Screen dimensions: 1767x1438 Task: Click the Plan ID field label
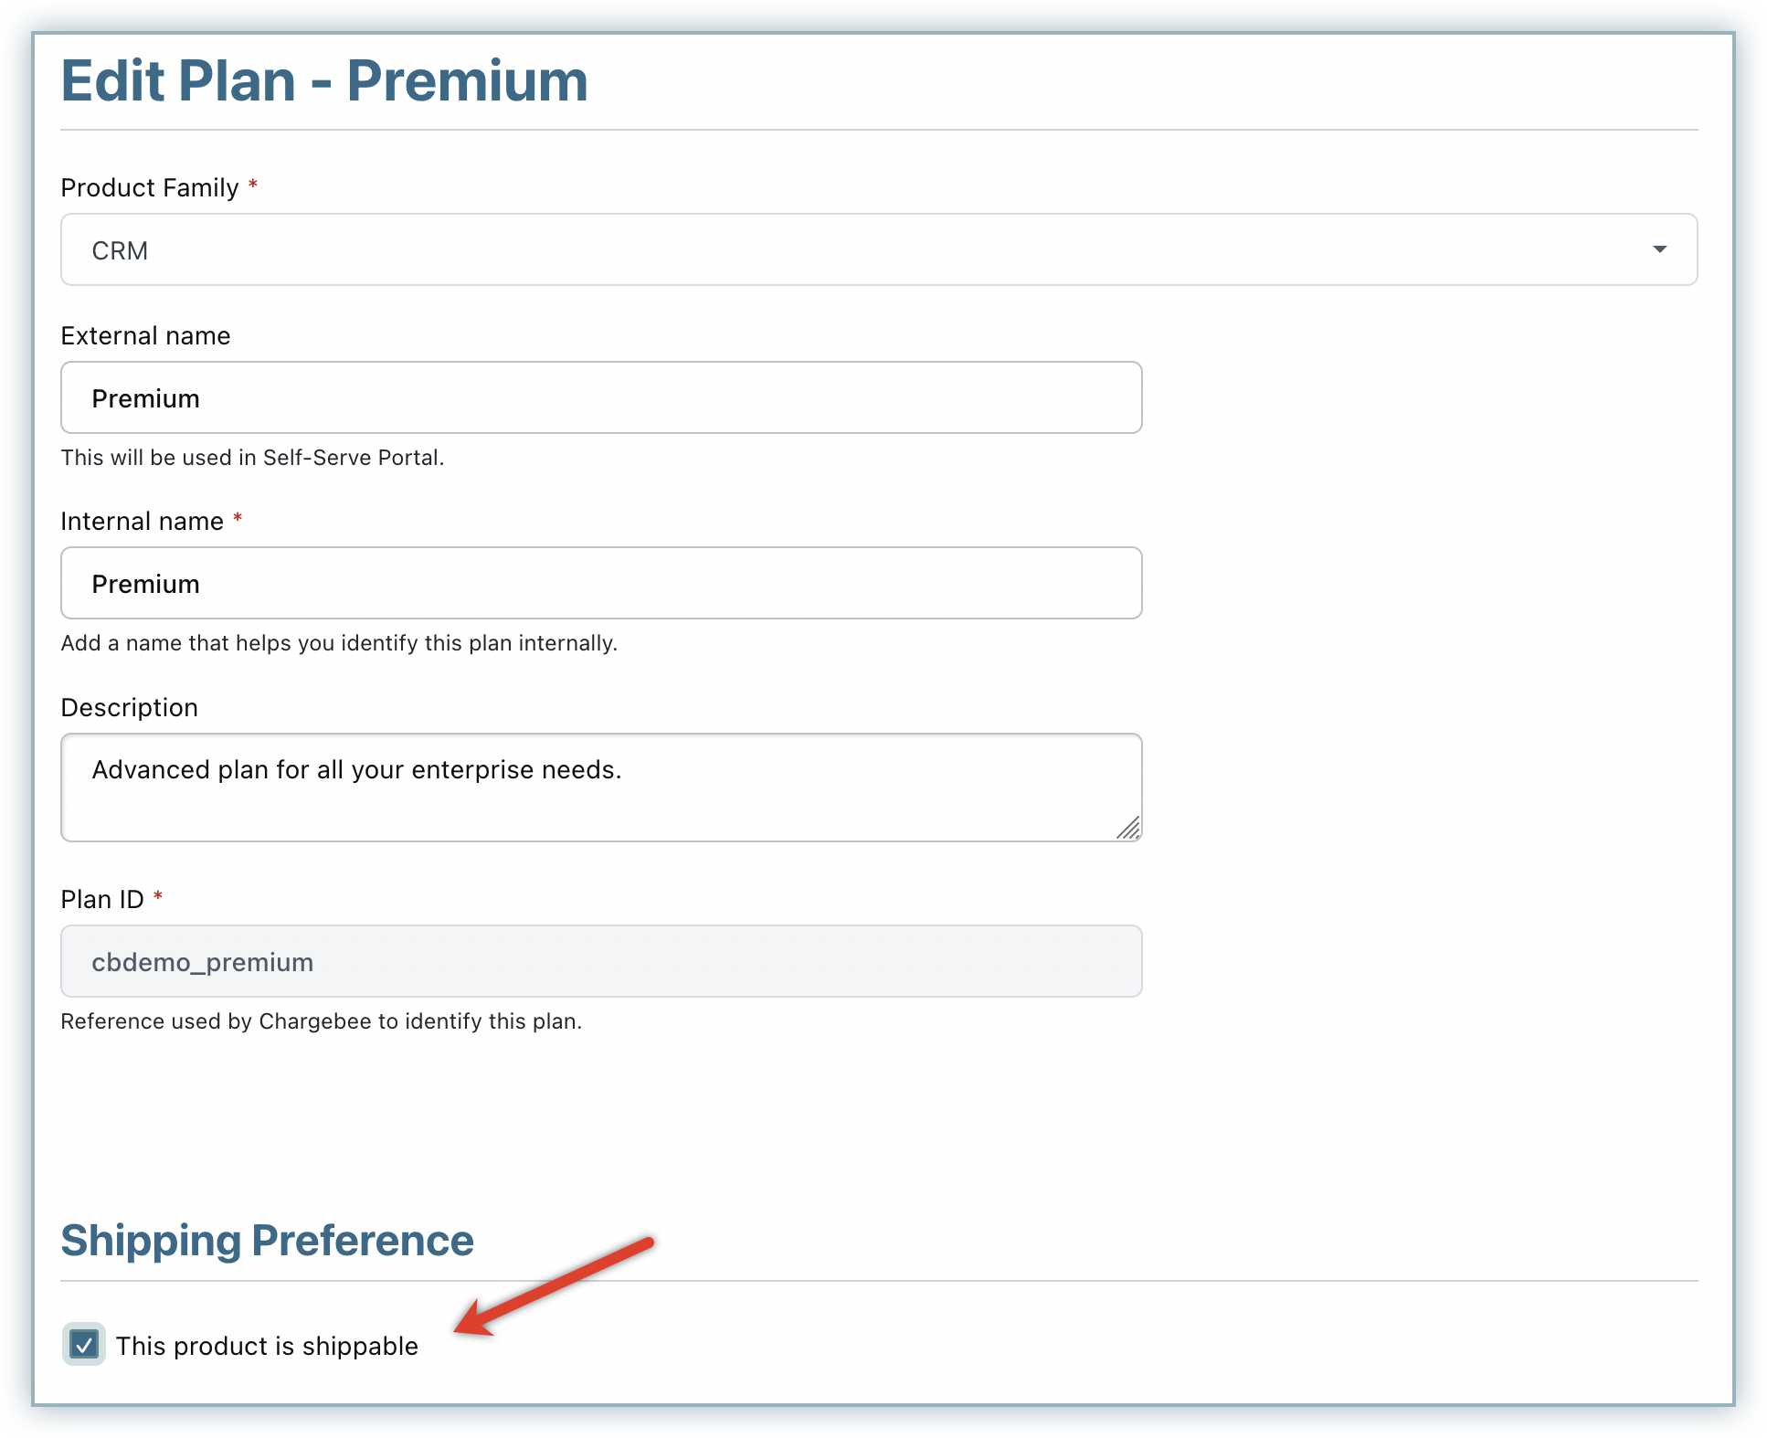(x=102, y=899)
